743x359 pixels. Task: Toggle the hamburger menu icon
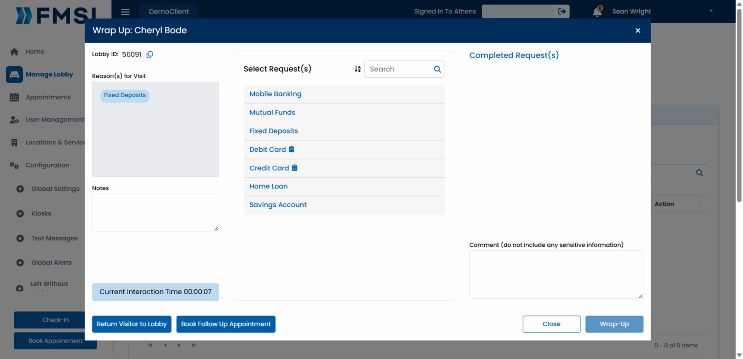pos(125,12)
